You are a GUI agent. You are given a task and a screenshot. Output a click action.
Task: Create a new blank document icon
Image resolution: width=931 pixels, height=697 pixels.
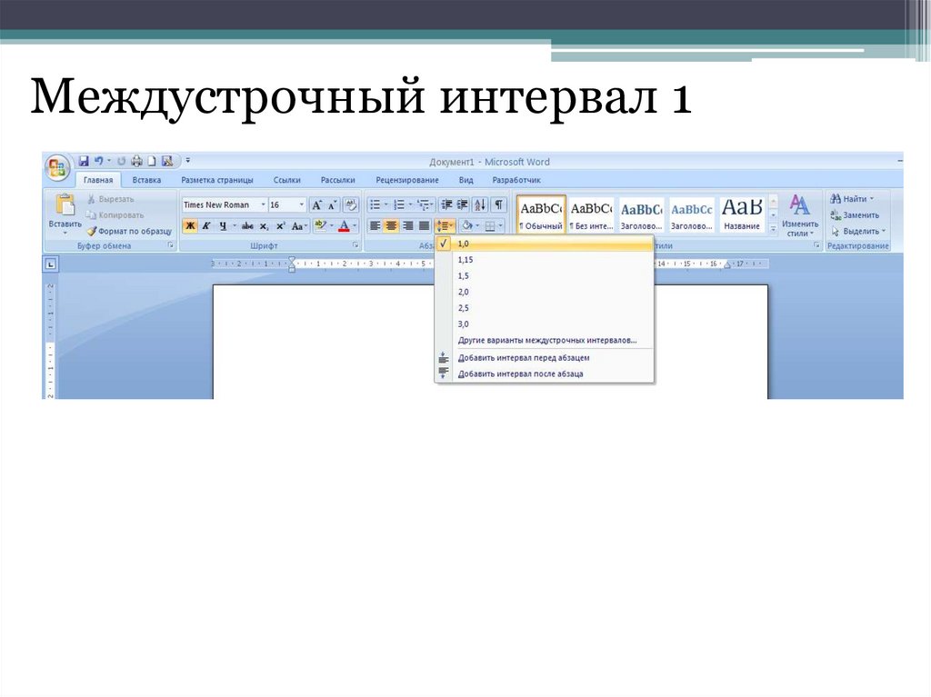coord(152,161)
